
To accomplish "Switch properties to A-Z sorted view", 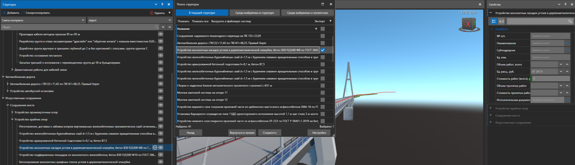I will pos(501,21).
